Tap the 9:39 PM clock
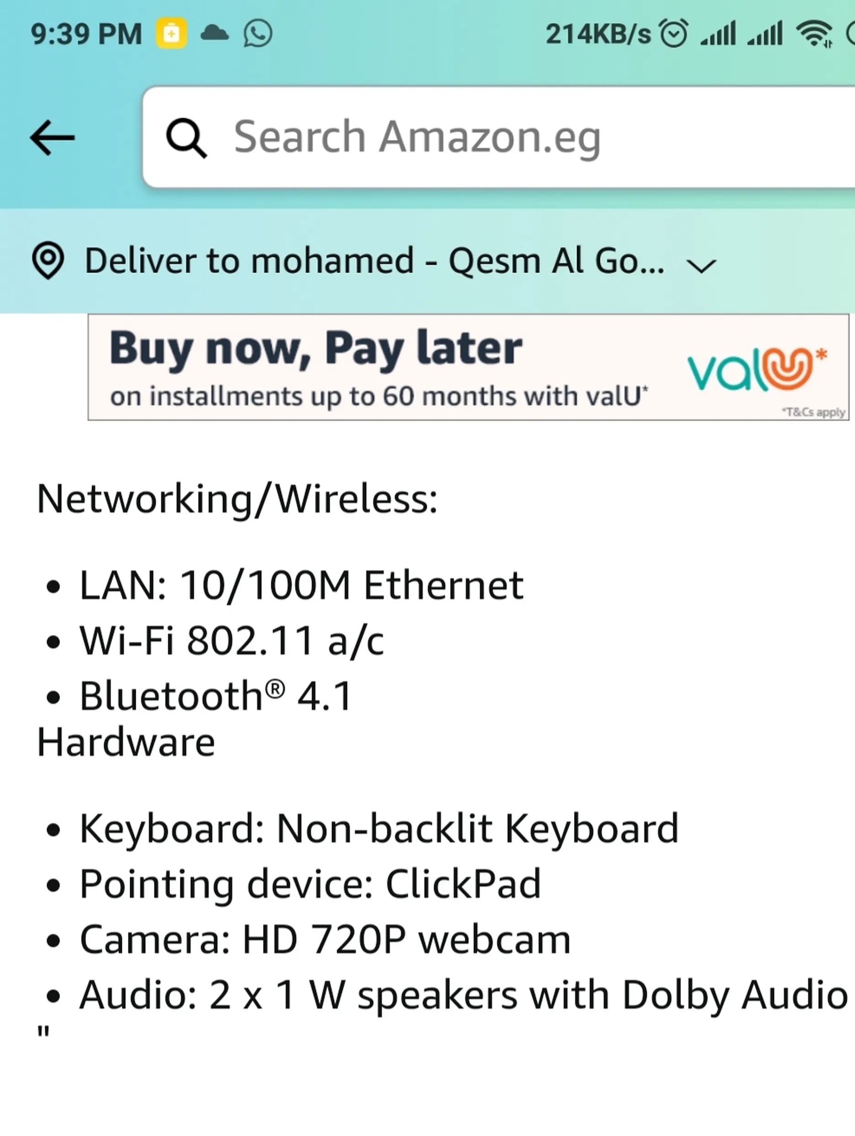The height and width of the screenshot is (1136, 855). point(86,34)
